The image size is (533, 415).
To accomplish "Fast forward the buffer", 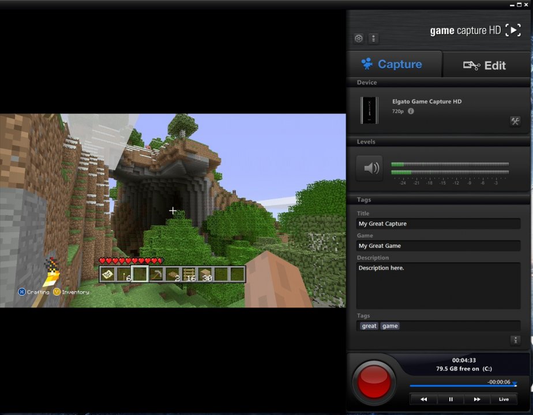I will tap(477, 399).
